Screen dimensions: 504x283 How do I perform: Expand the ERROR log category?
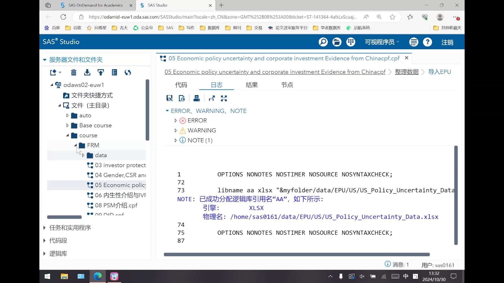tap(176, 121)
